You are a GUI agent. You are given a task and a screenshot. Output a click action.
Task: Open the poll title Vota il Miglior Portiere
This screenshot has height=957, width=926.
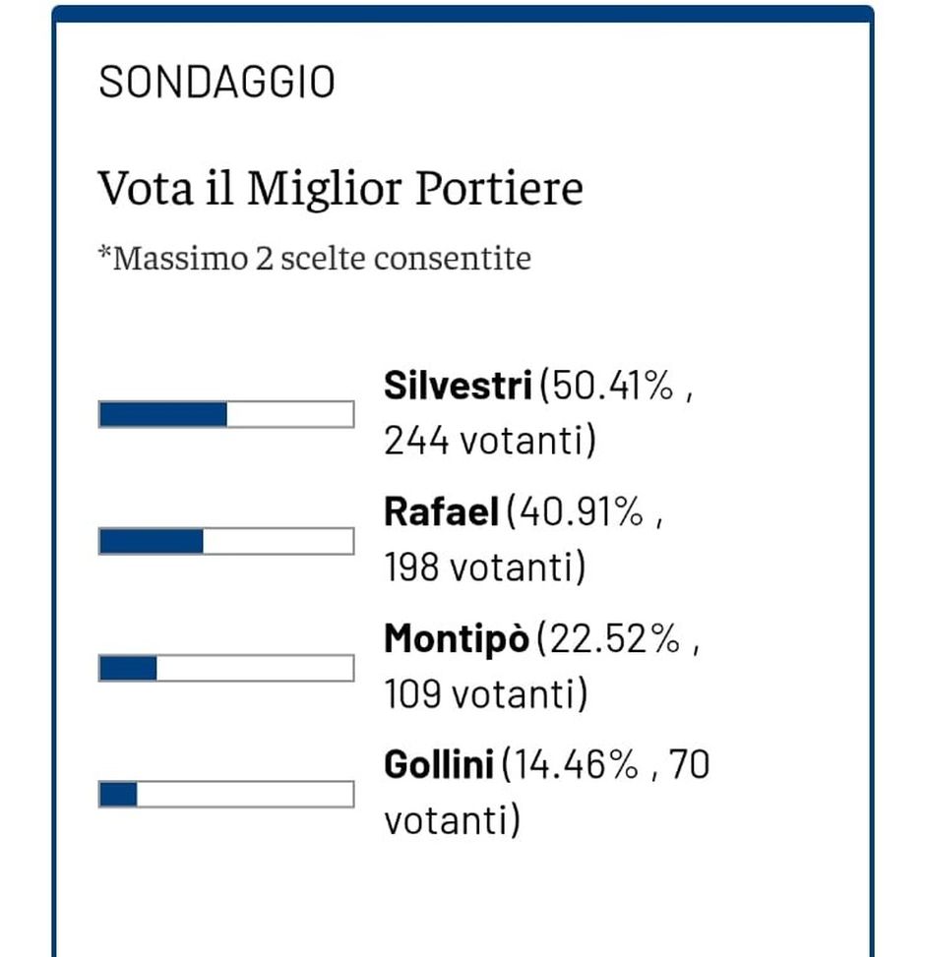340,187
